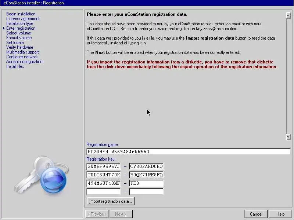Viewport: 294px width, 220px height.
Task: Click the Previous button
Action: tap(97, 214)
